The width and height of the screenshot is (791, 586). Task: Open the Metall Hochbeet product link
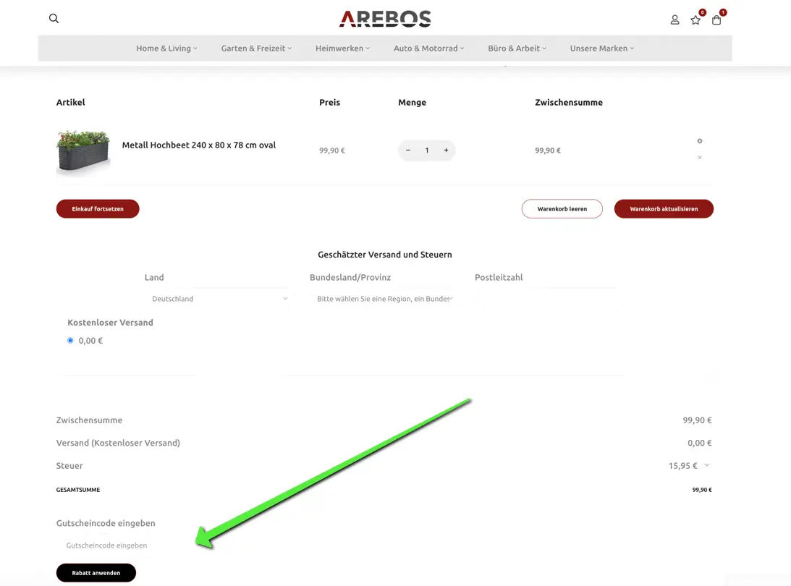point(199,145)
